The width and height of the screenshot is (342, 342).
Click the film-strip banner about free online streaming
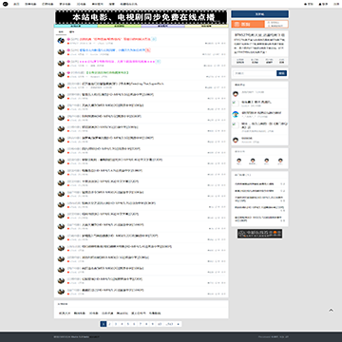(x=142, y=17)
